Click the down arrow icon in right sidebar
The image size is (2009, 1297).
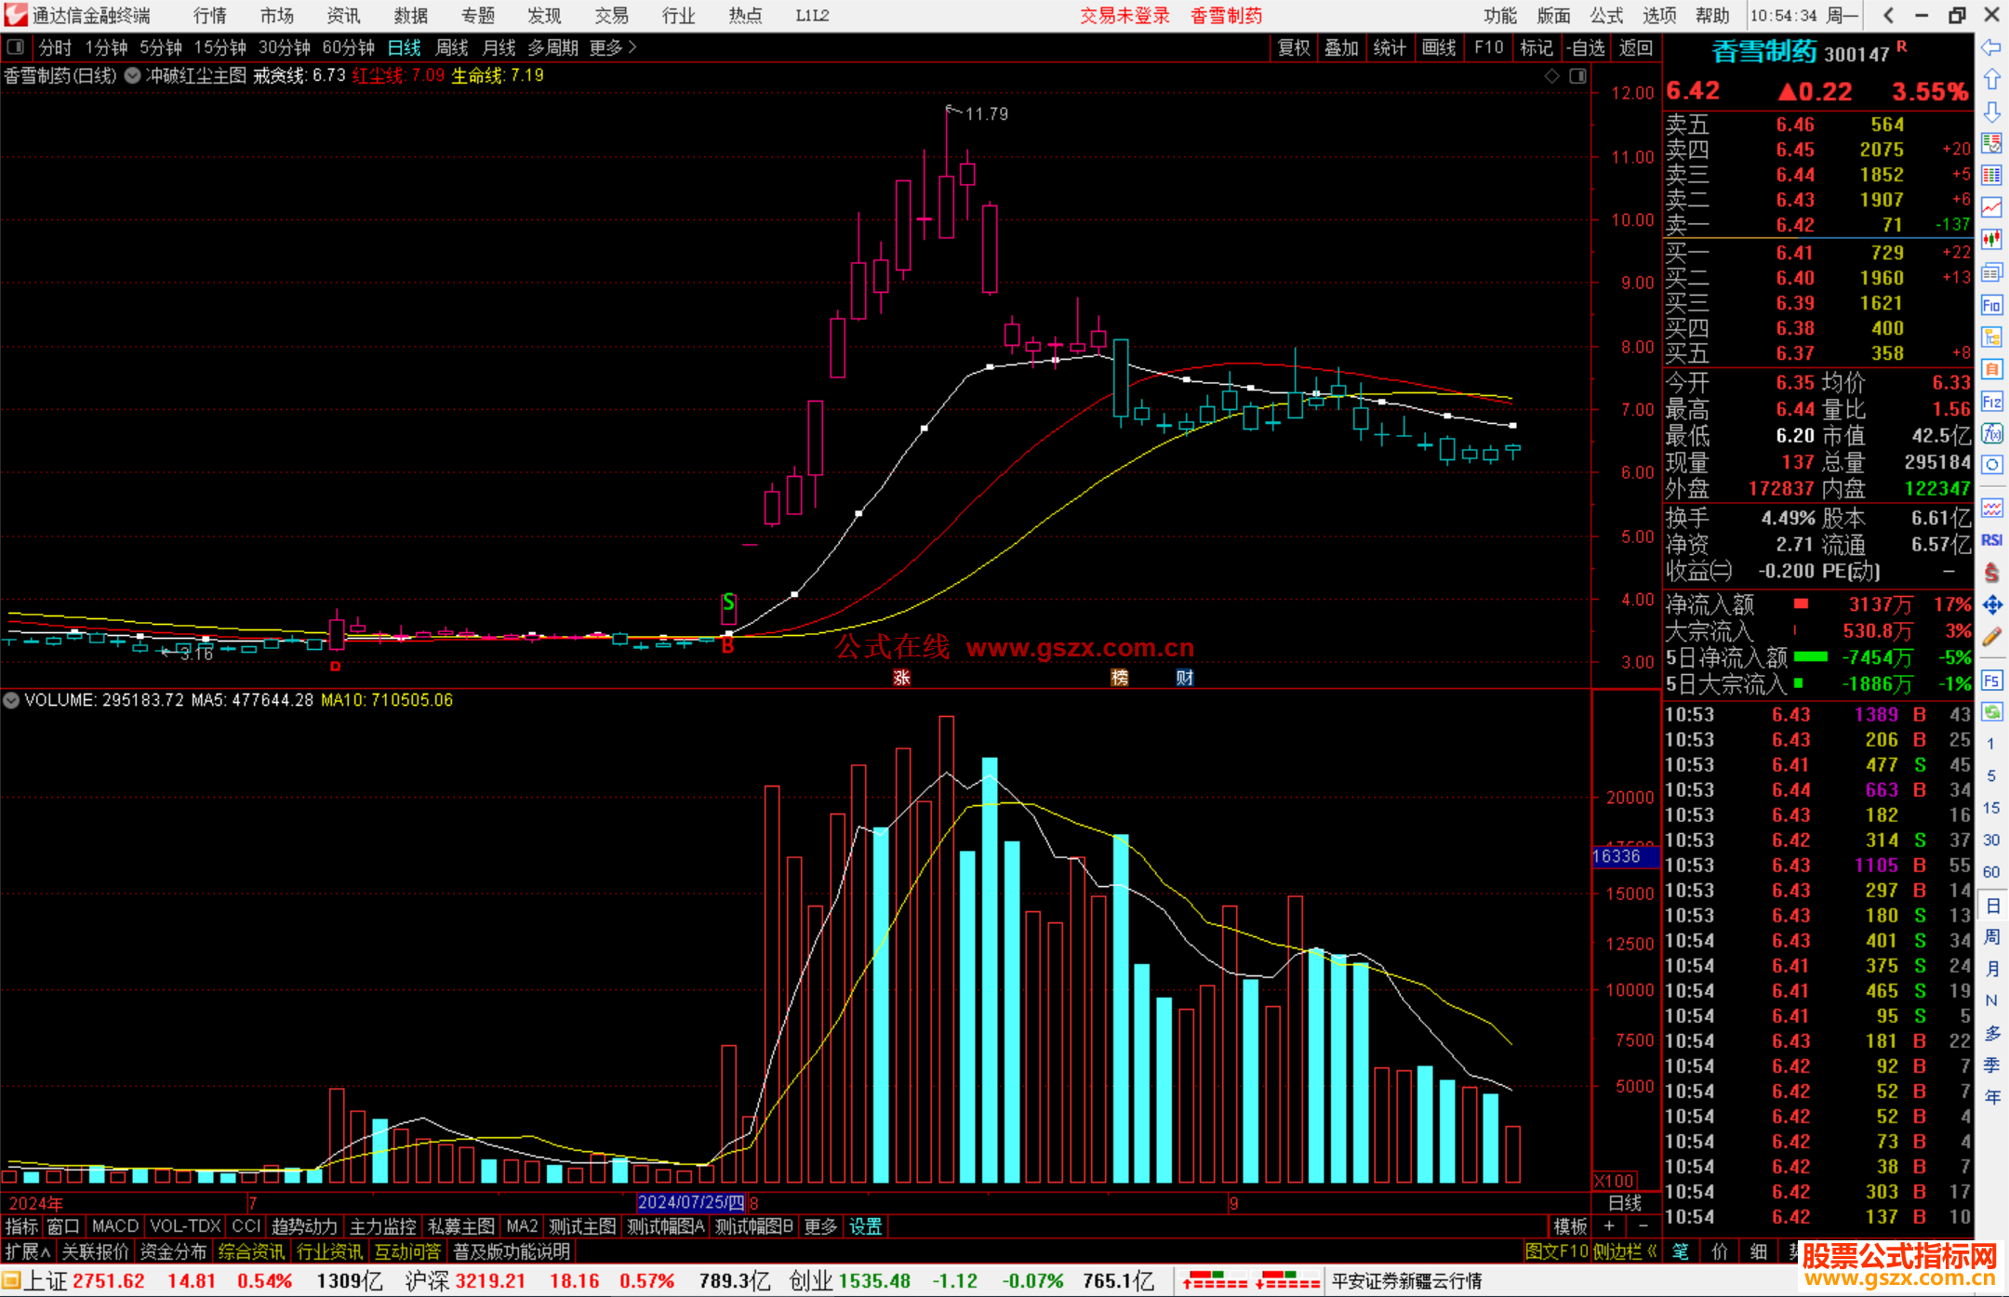[1991, 112]
